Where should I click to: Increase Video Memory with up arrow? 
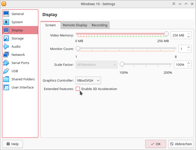click(189, 34)
